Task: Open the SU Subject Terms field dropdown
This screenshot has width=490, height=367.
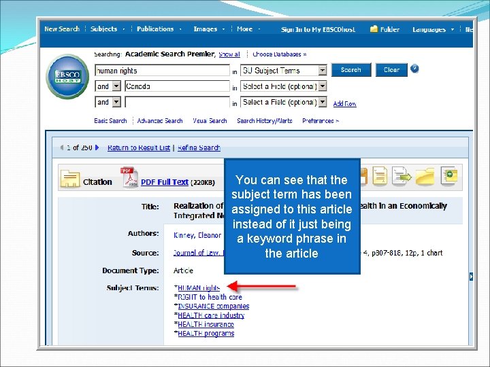Action: 323,70
